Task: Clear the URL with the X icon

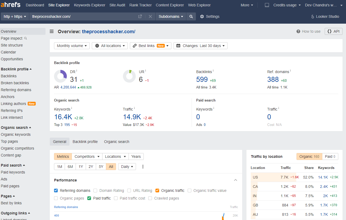Action: (150, 16)
